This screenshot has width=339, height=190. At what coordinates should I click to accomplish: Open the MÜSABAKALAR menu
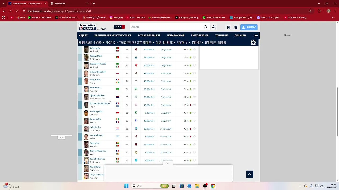(176, 35)
